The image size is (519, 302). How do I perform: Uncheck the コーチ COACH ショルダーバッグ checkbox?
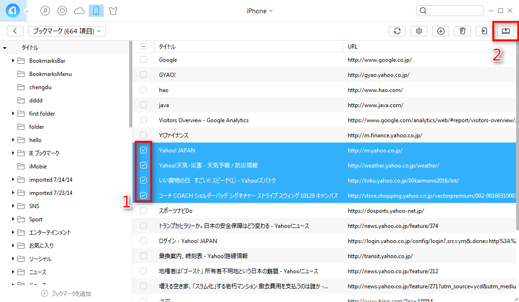click(143, 195)
